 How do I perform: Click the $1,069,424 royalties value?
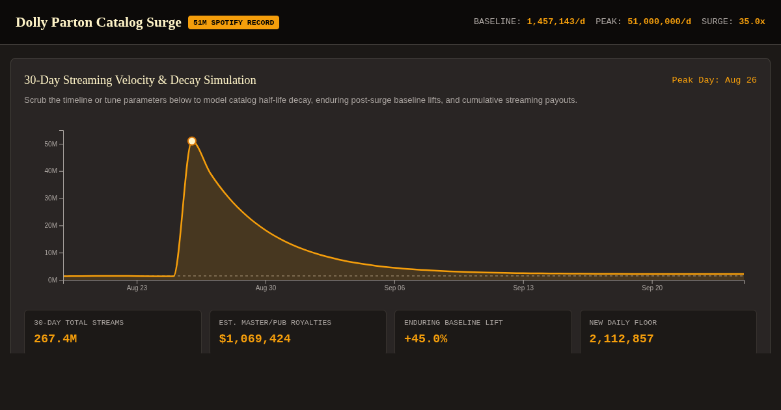tap(255, 339)
